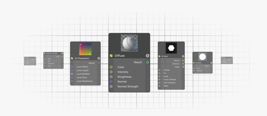Select the Emission node title

[198, 63]
